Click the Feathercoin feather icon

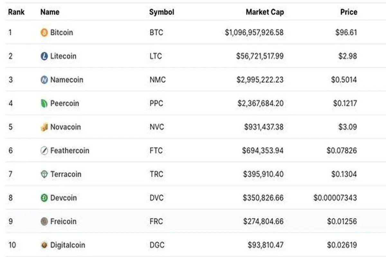(44, 151)
